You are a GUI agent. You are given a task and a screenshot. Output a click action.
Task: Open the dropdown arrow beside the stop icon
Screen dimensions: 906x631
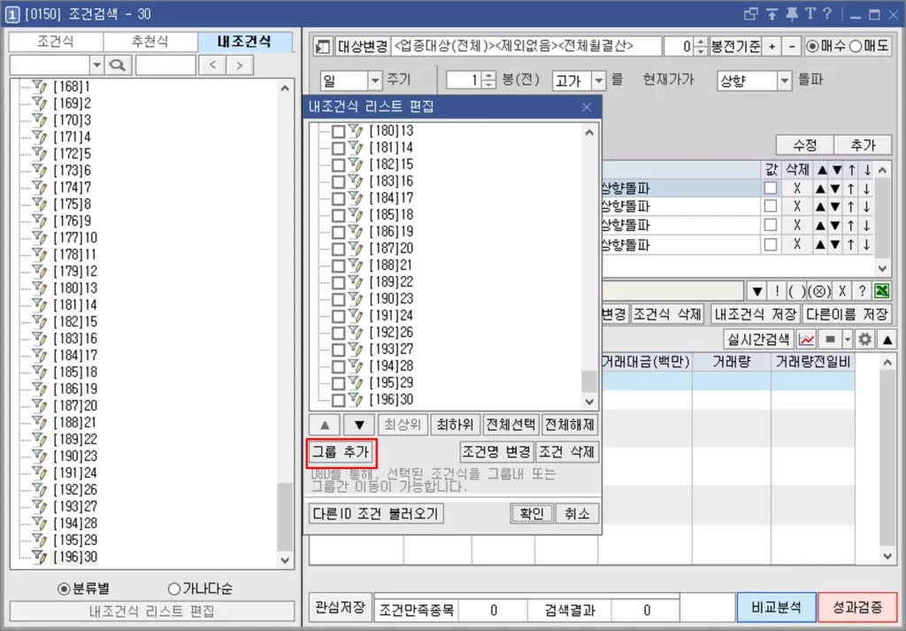pos(847,339)
